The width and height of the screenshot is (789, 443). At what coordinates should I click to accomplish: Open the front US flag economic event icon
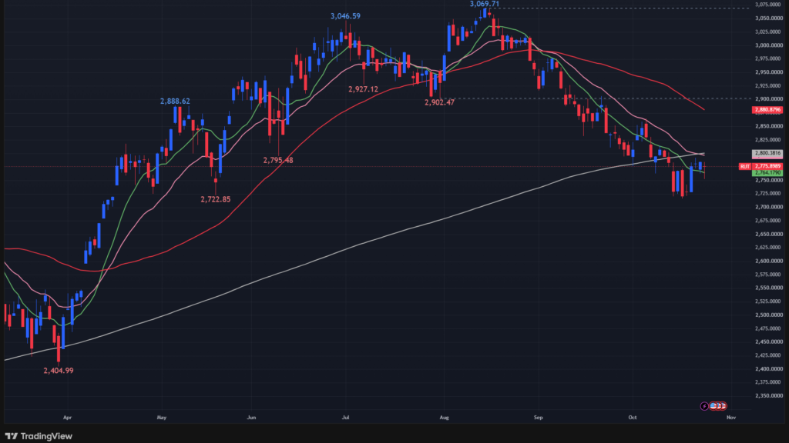[x=713, y=406]
